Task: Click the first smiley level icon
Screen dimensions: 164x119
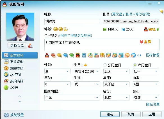Action: [56, 29]
